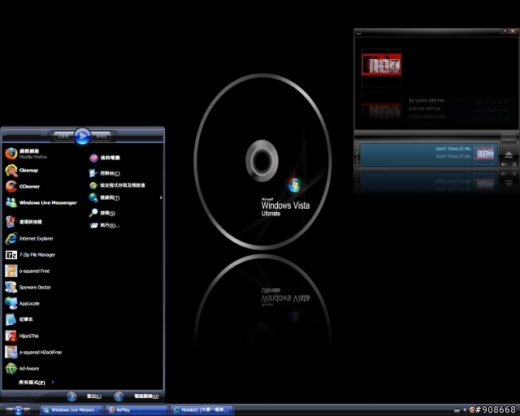
Task: Click the lyric line 'So you're with her'
Action: [427, 100]
